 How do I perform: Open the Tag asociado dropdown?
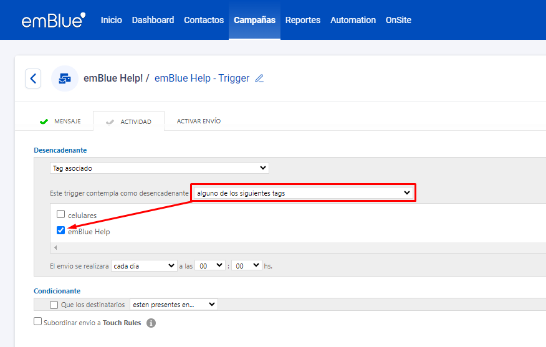coord(160,168)
